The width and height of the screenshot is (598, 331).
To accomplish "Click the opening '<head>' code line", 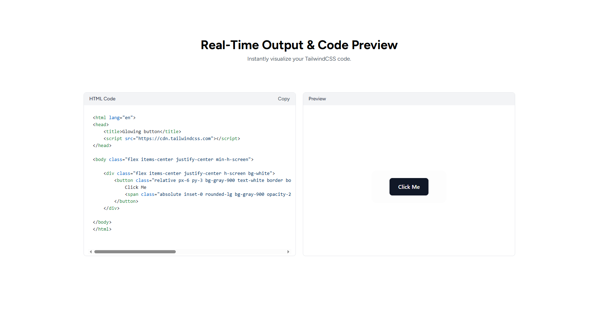I will point(101,125).
